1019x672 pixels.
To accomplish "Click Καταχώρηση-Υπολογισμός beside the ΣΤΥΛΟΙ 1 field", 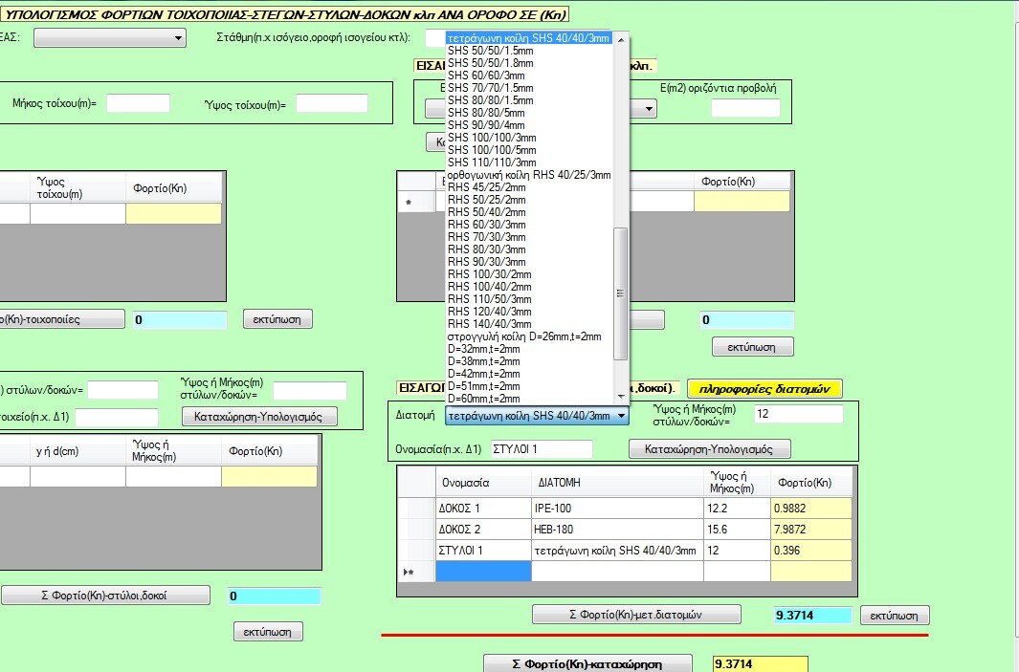I will pos(709,448).
